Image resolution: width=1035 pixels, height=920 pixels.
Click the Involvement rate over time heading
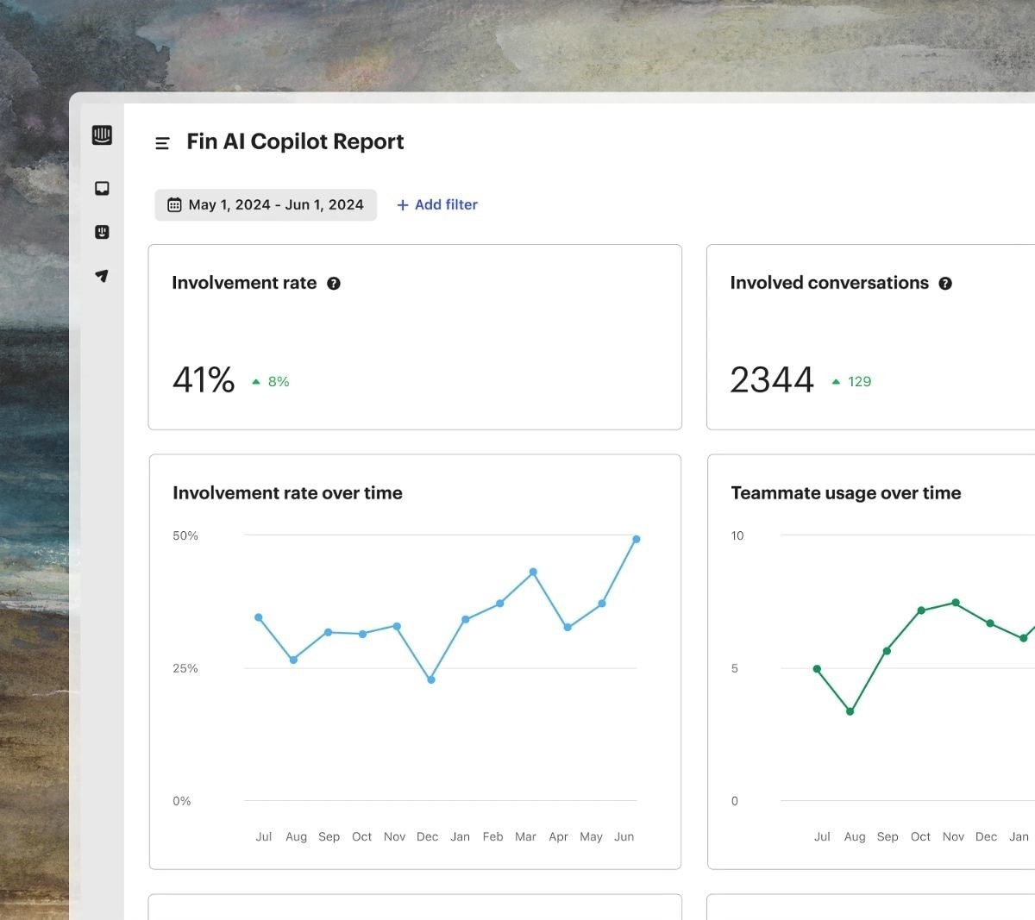pyautogui.click(x=287, y=493)
